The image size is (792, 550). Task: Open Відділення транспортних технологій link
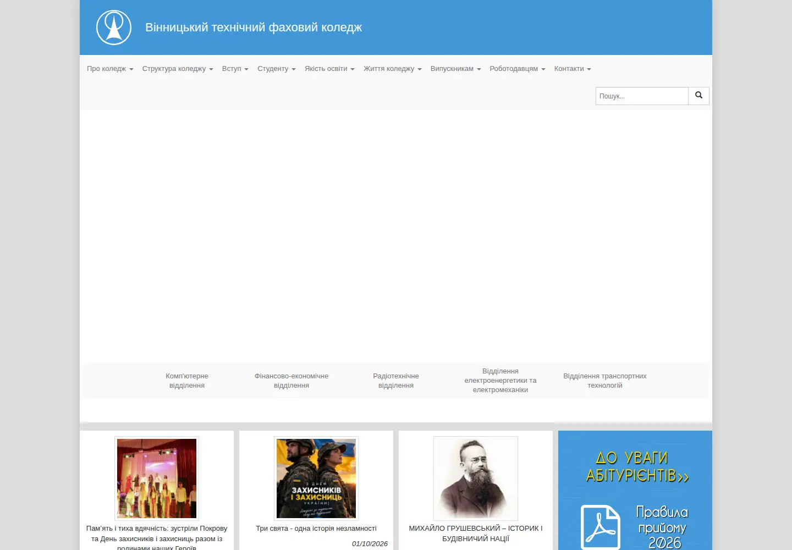click(x=605, y=381)
